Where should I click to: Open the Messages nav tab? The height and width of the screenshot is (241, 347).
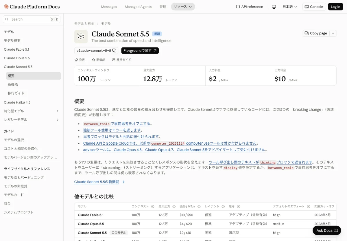click(x=109, y=7)
